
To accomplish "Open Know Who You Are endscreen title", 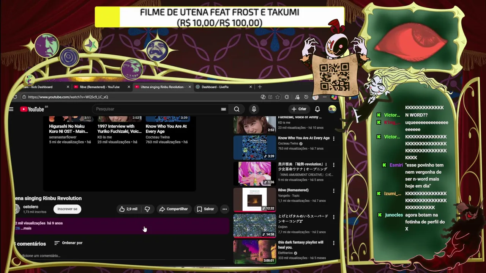I will tap(166, 129).
